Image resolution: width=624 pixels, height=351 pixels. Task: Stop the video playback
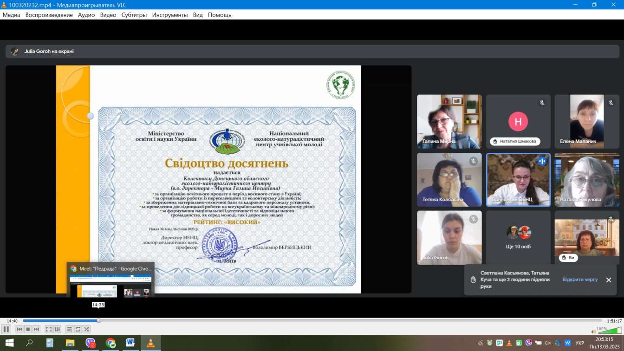28,329
